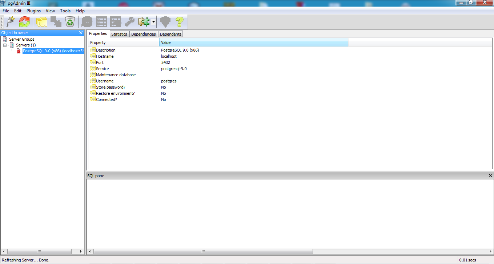Screen dimensions: 494x264
Task: Switch to the Dependencies tab
Action: 144,34
